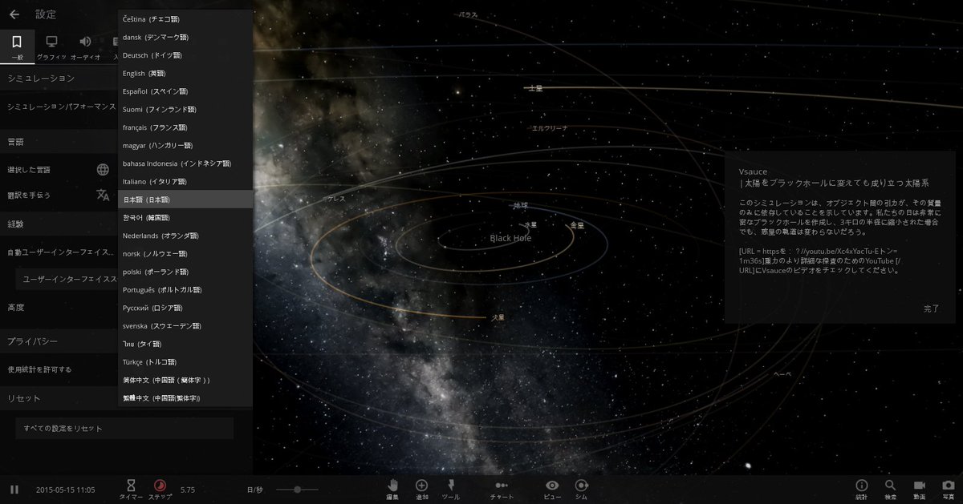Image resolution: width=963 pixels, height=504 pixels.
Task: Choose Türkçe (トルコ語) option
Action: [185, 361]
